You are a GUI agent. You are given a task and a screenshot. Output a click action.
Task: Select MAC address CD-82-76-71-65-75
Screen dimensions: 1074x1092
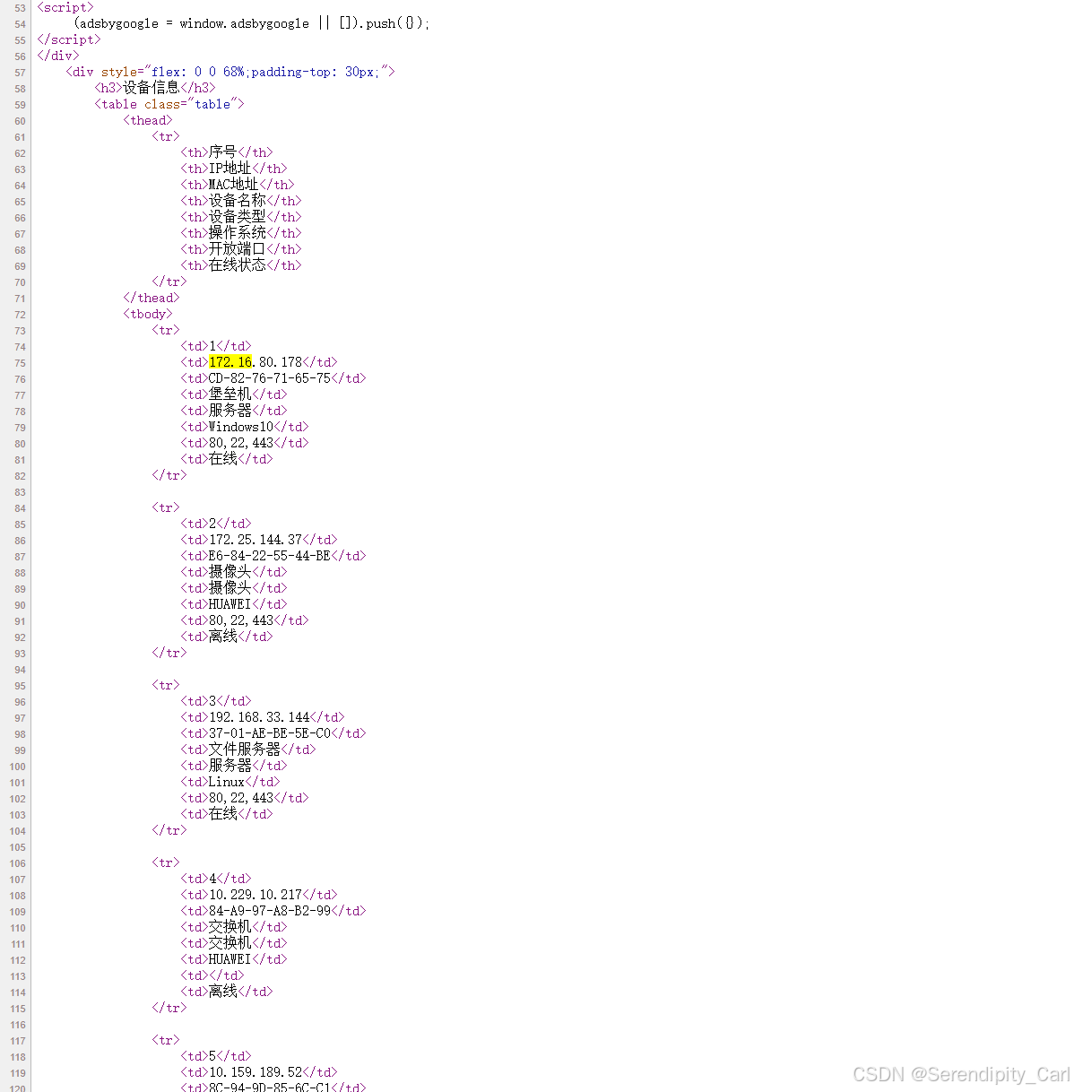pos(270,378)
